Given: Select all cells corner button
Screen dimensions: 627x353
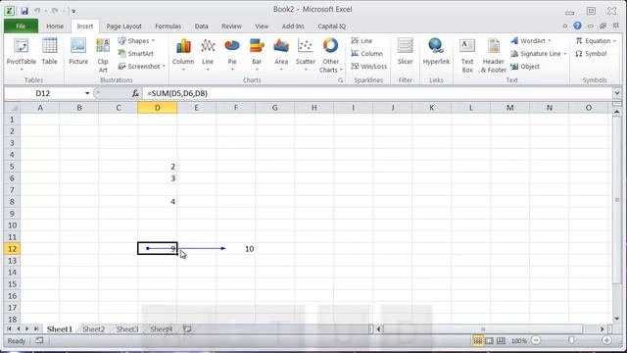Looking at the screenshot, I should pyautogui.click(x=12, y=108).
